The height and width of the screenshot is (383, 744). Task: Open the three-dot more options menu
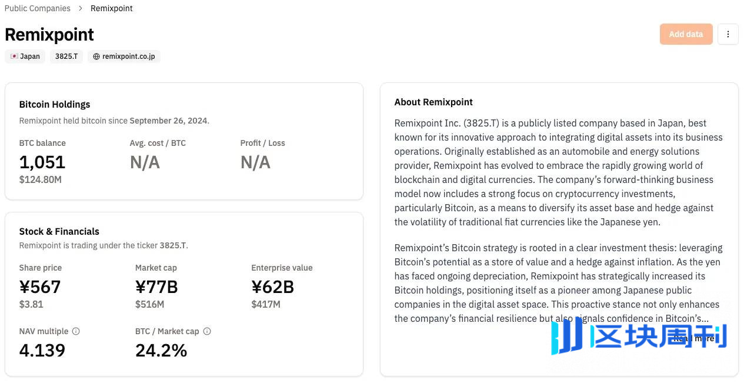pos(728,34)
